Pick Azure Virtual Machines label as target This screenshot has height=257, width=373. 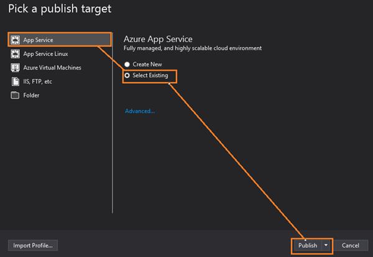click(x=52, y=68)
